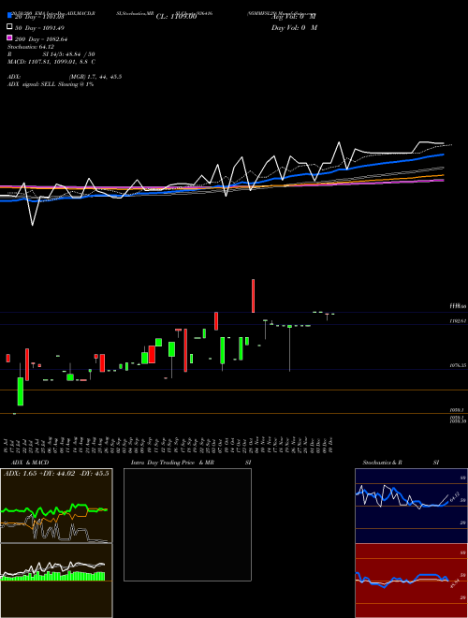This screenshot has width=468, height=618.
Task: Click the 1102.51 price level label
Action: pos(458,321)
